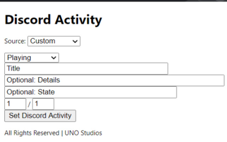This screenshot has height=142, width=227.
Task: Click the Discord Activity page heading
Action: (53, 20)
